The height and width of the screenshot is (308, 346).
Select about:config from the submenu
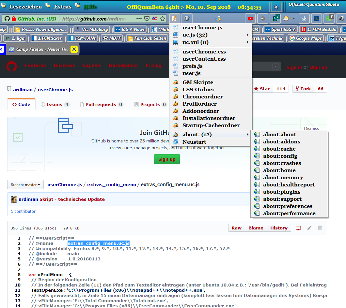(280, 156)
